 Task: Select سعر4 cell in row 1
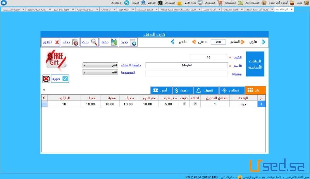click(90, 104)
